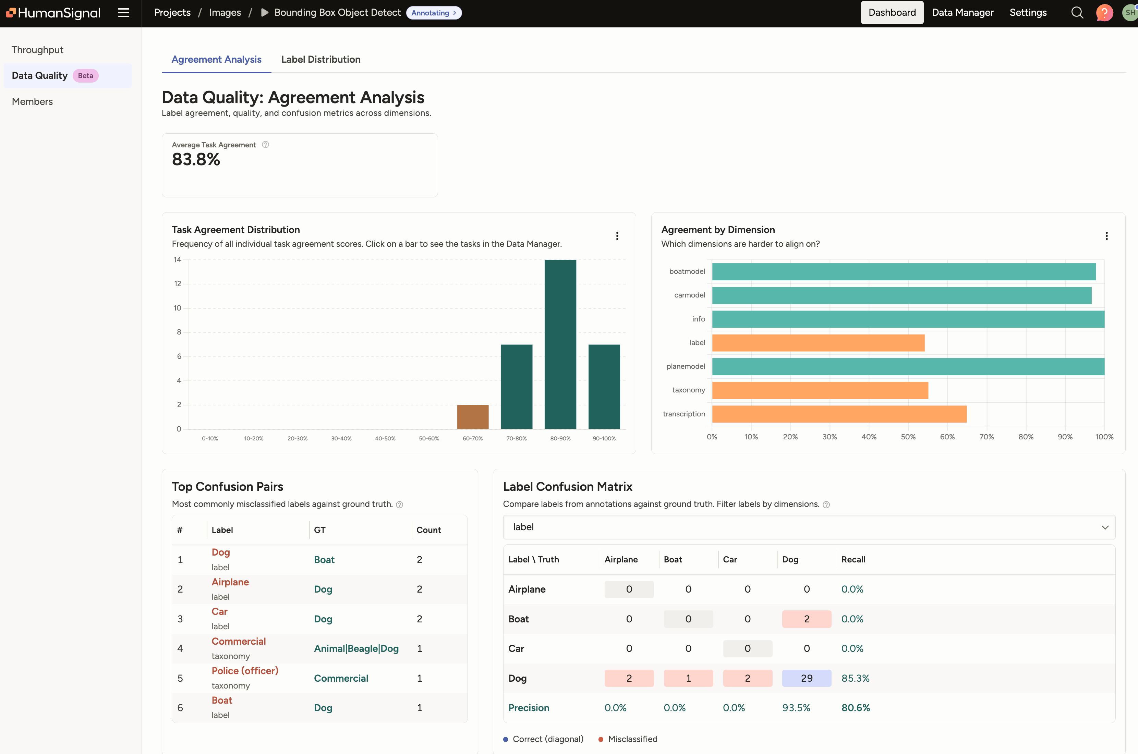Click the play icon before project name

[x=264, y=13]
